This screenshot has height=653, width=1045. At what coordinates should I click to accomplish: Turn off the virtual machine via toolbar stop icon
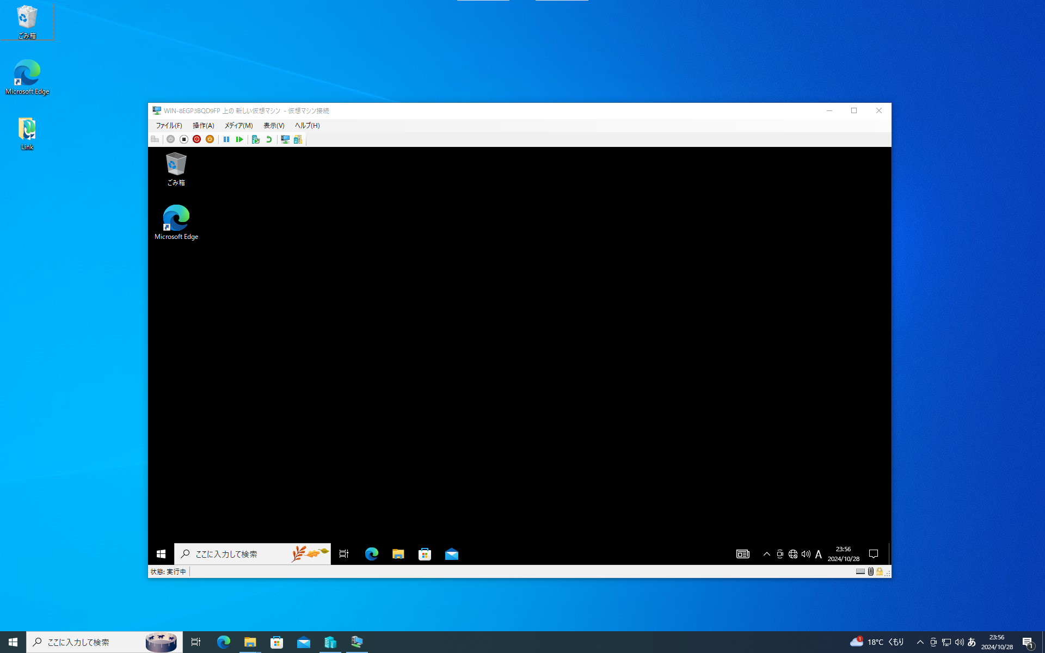pyautogui.click(x=183, y=139)
